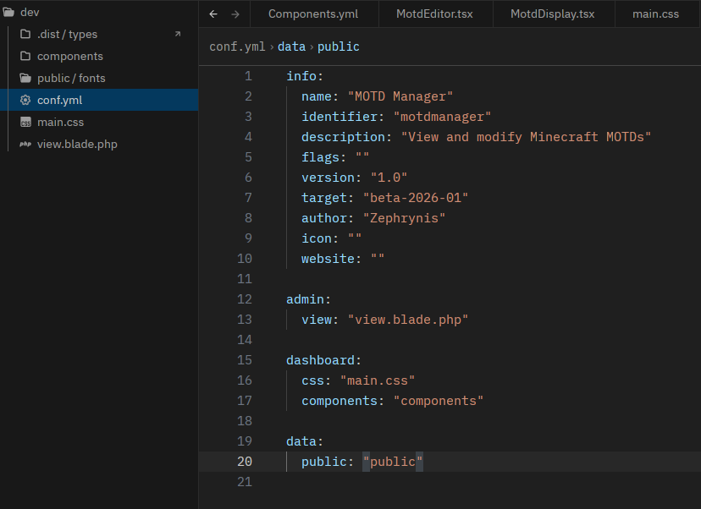Switch to the Components.yml tab

click(312, 14)
